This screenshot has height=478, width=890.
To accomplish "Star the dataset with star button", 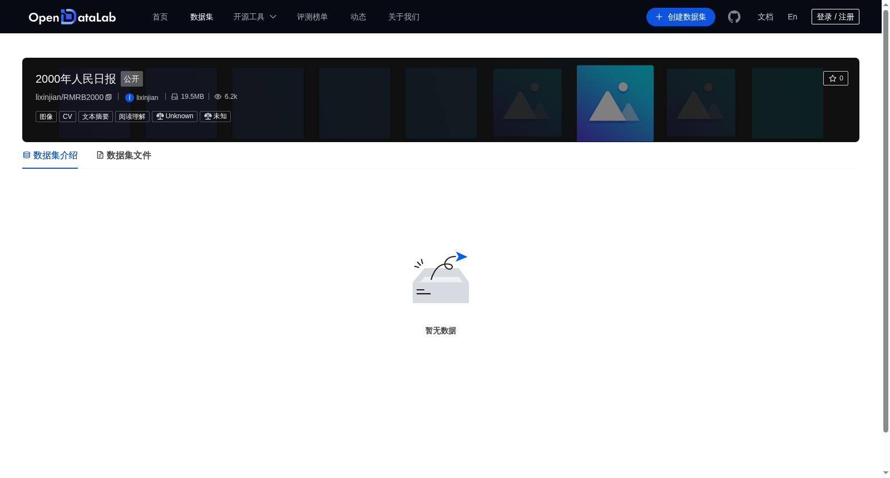I will tap(835, 78).
